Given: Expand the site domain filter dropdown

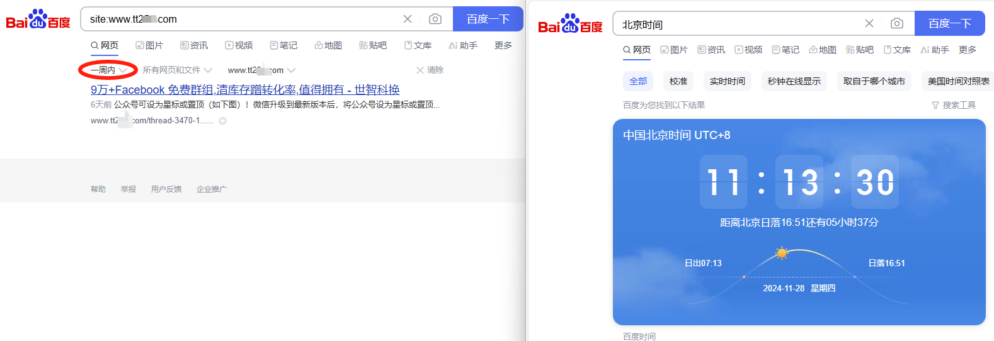Looking at the screenshot, I should pos(261,70).
